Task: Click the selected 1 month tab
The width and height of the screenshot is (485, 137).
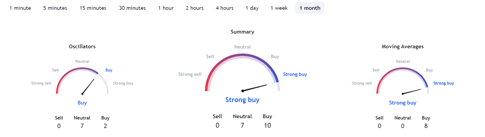Action: (310, 8)
